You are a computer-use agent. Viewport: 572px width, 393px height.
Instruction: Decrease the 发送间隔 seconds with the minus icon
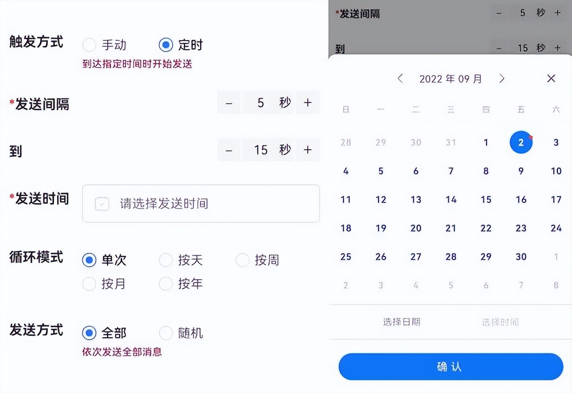click(229, 103)
